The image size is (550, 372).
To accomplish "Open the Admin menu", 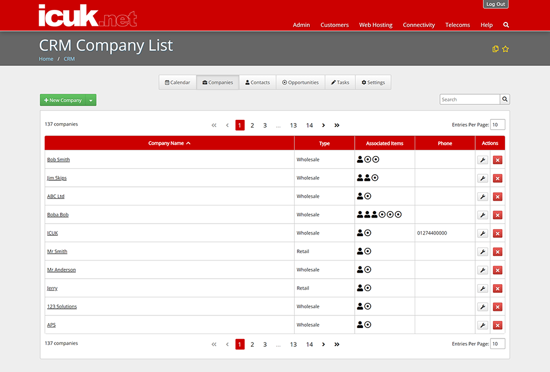I will click(x=301, y=25).
